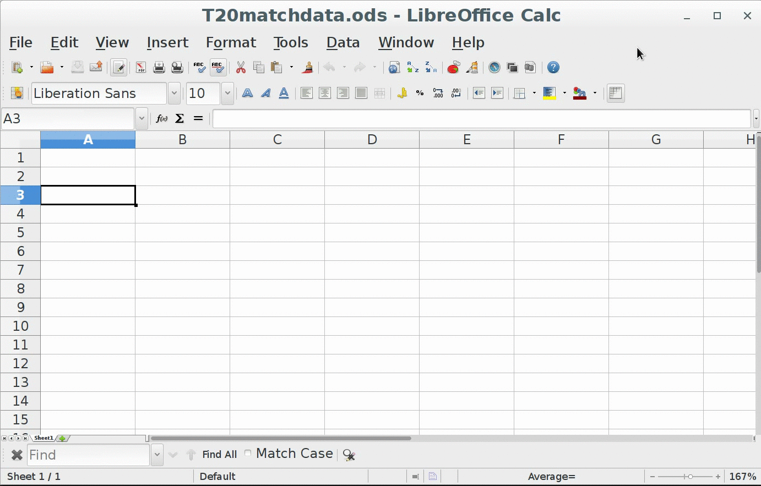Click the Sum sigma icon

(180, 118)
